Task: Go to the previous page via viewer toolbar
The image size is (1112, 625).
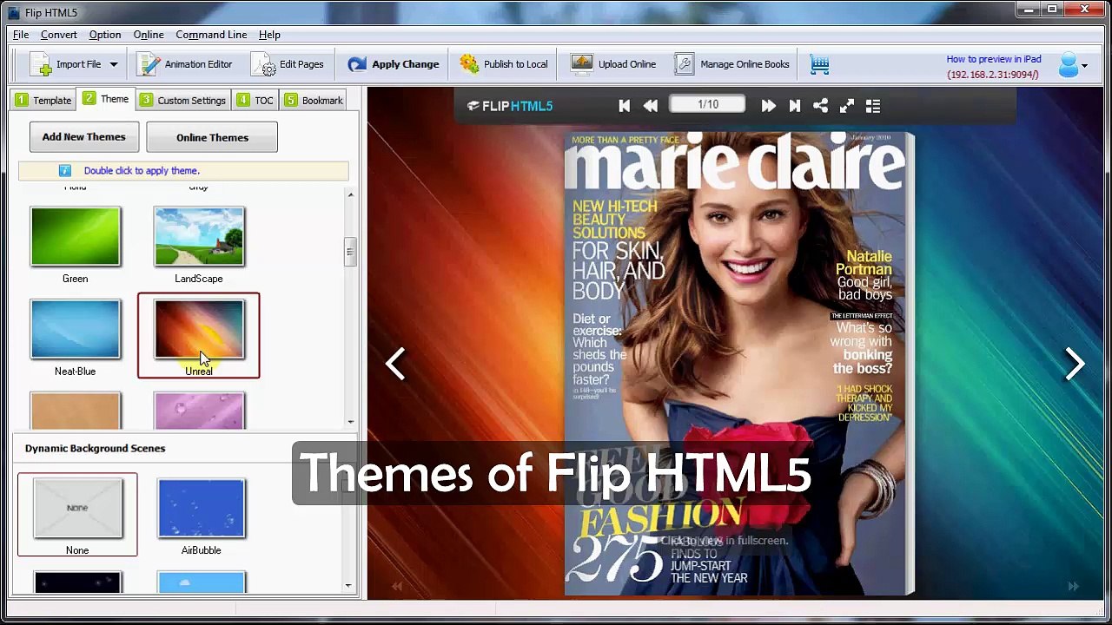Action: tap(650, 106)
